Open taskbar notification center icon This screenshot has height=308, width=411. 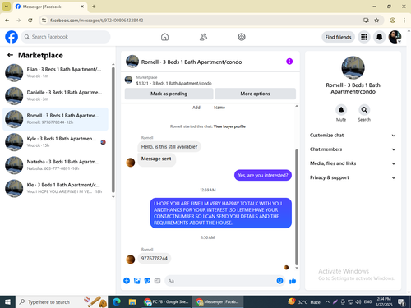(402, 302)
